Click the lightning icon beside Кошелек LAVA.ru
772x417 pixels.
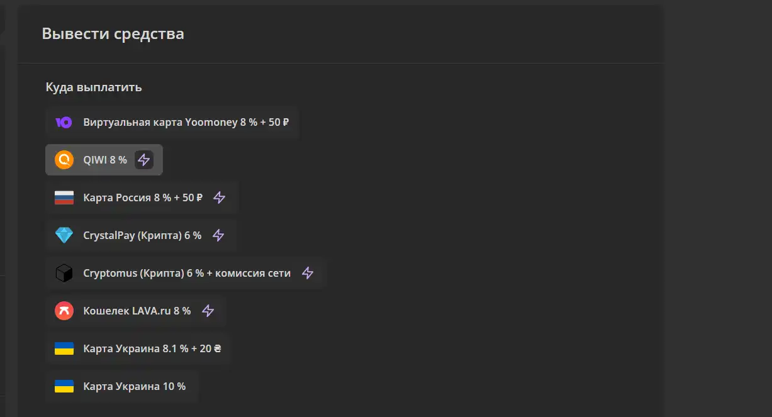tap(208, 311)
